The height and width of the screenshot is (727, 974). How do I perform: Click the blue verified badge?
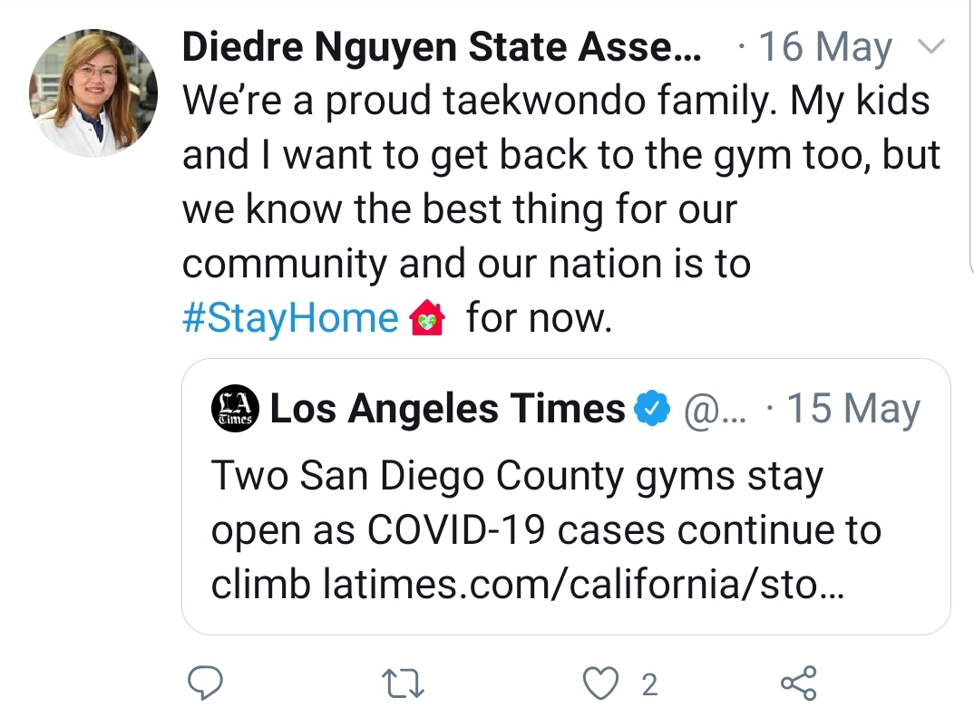click(649, 409)
